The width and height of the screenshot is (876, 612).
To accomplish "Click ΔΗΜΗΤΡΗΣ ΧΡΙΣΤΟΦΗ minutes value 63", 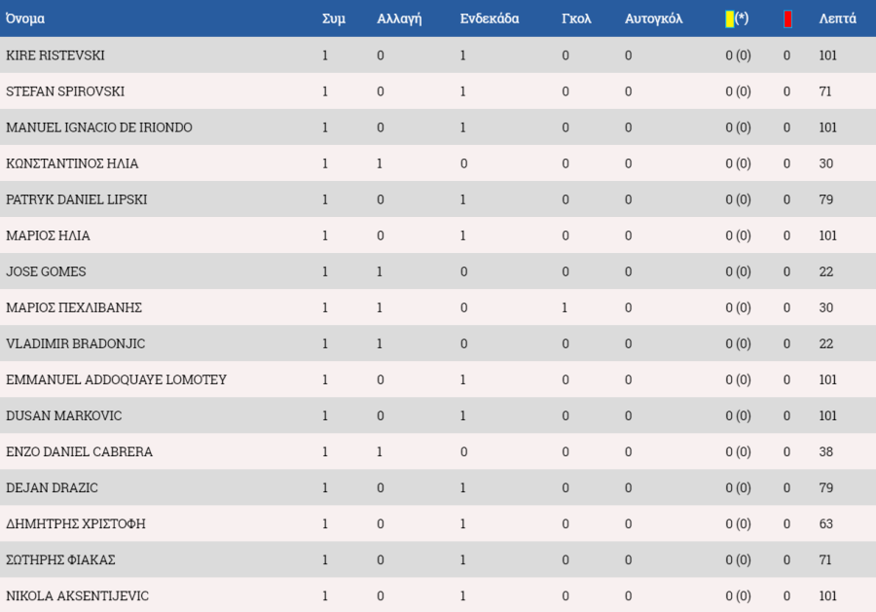I will (825, 523).
